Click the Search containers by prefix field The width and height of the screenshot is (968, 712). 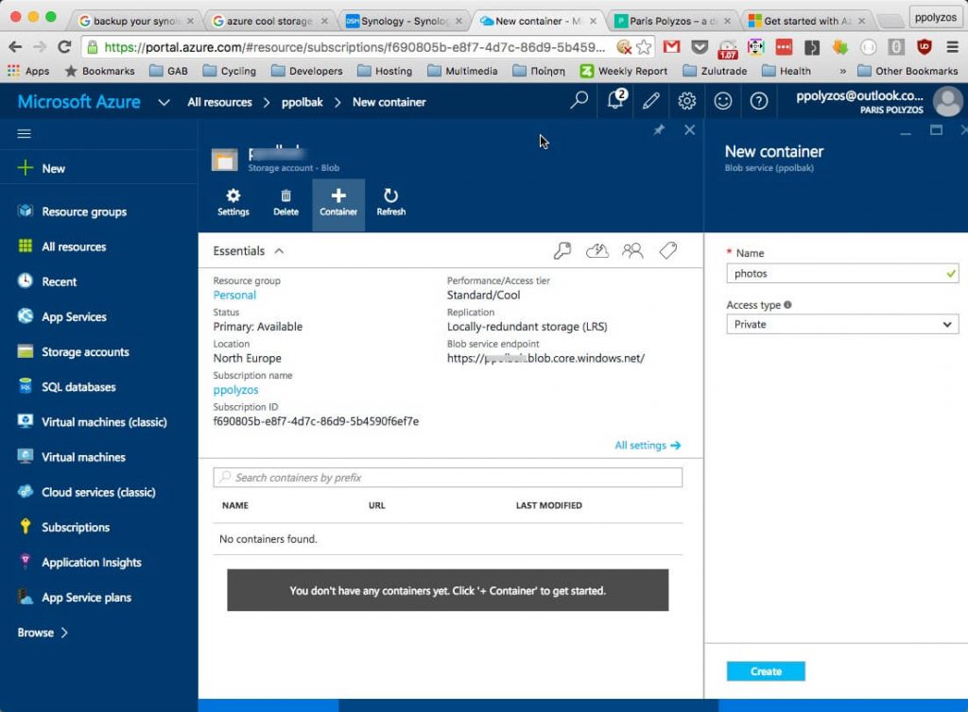(x=447, y=477)
